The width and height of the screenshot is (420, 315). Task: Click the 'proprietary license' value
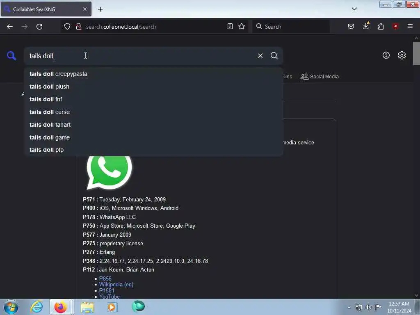121,244
